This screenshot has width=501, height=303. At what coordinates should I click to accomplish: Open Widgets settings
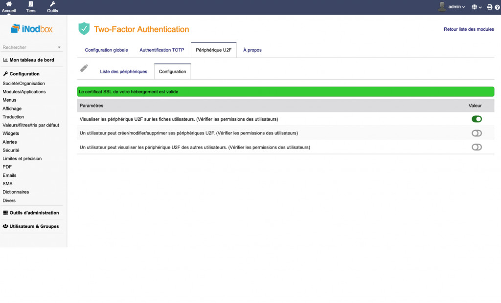tap(11, 133)
